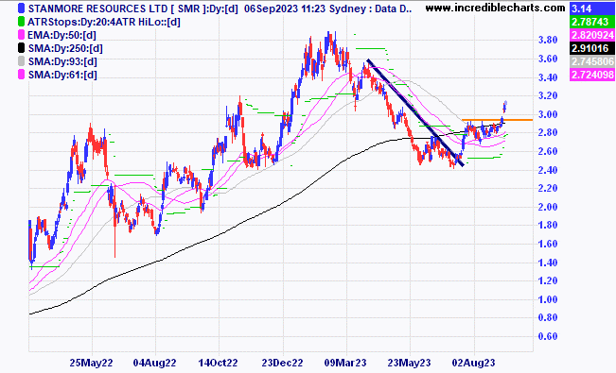Click the black SMA 250 legend swatch
This screenshot has width=616, height=373.
click(22, 48)
